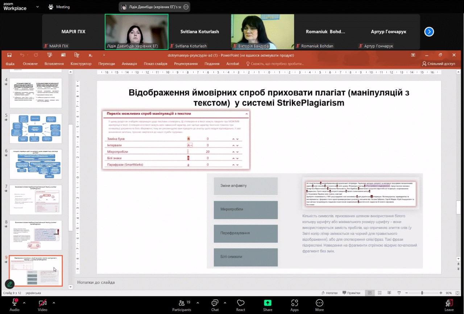Show next participants with blue arrow button

point(429,32)
